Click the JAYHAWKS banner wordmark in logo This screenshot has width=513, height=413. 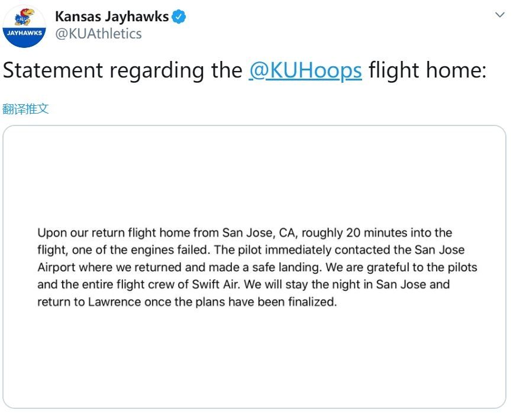point(24,33)
